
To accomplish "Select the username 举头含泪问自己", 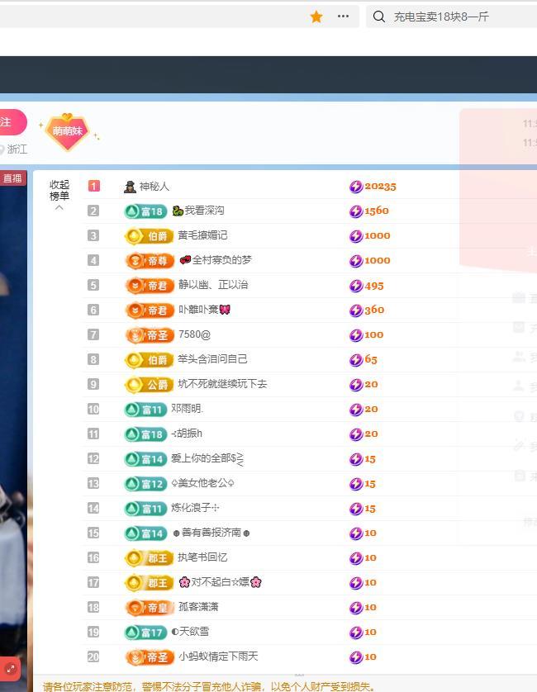I will (x=212, y=359).
